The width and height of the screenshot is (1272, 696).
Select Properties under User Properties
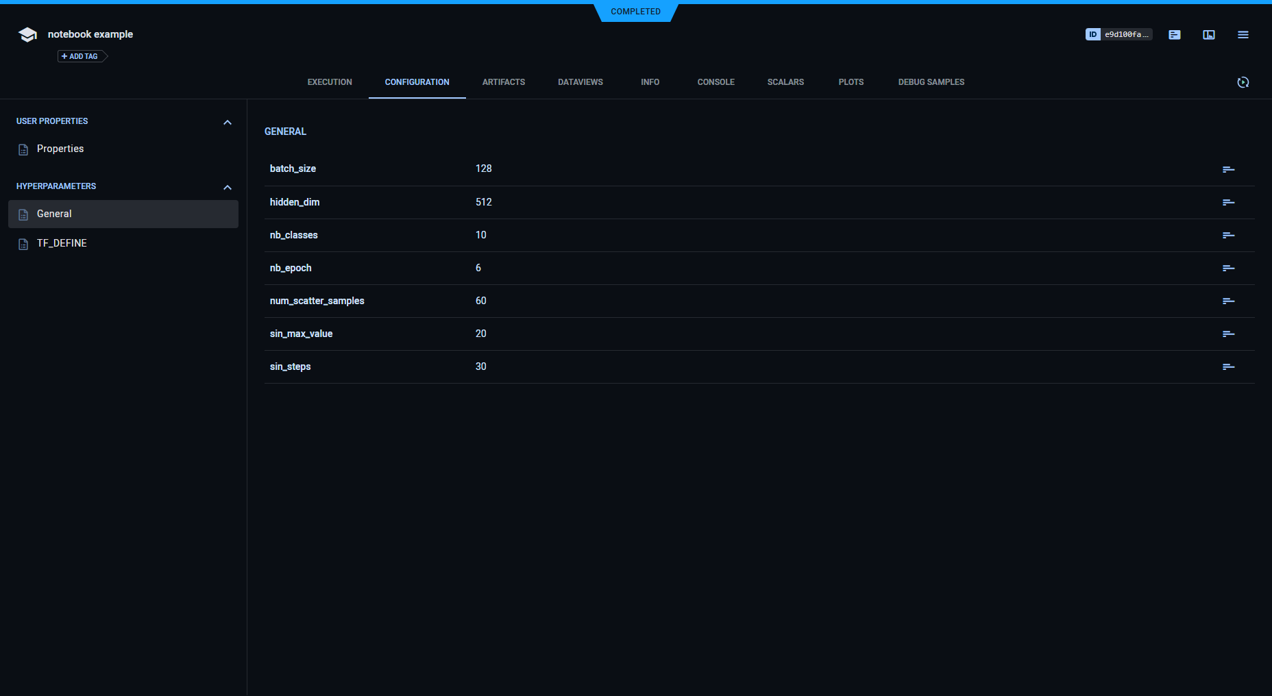pos(60,149)
